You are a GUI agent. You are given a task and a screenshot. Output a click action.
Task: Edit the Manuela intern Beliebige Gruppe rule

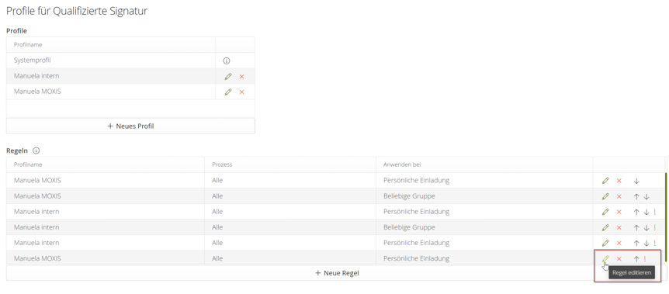click(605, 227)
